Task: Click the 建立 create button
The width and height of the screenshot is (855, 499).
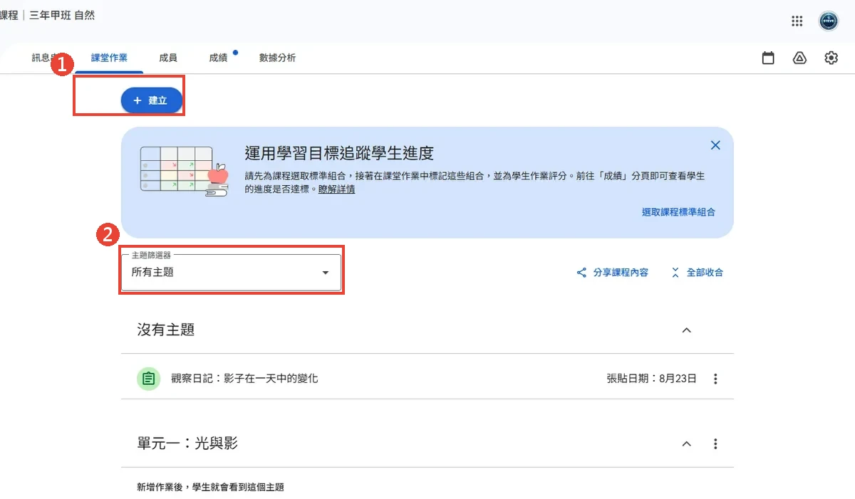Action: click(152, 101)
